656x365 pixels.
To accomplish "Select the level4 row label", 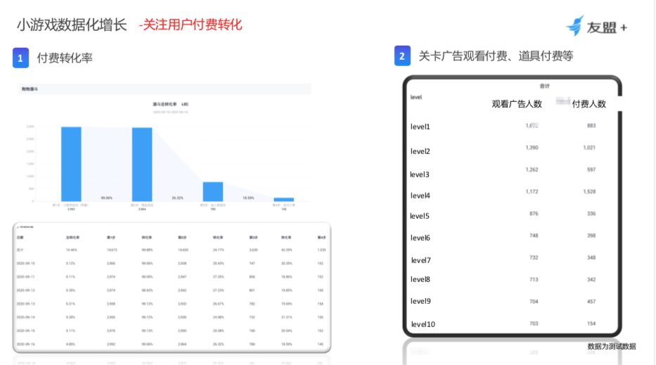I will click(420, 196).
